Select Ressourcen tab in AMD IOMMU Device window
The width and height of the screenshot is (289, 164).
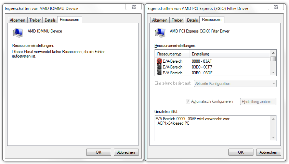(x=69, y=20)
